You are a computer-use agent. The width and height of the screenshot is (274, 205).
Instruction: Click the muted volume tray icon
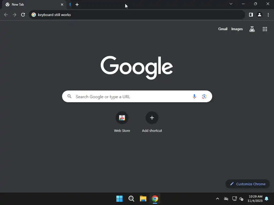tap(241, 199)
